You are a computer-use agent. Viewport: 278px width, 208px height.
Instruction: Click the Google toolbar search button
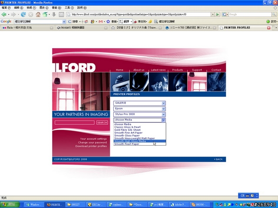(73, 22)
